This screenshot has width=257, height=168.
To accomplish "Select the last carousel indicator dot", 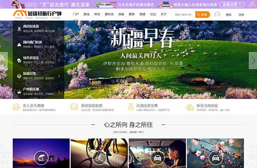I will pyautogui.click(x=141, y=91).
